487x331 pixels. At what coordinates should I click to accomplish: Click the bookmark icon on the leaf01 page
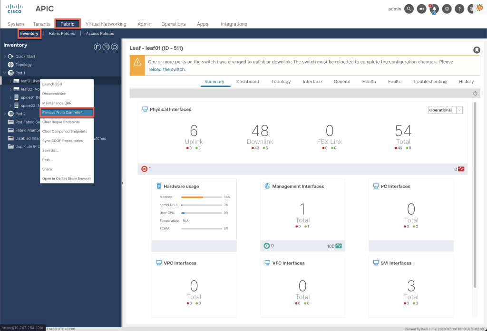click(477, 49)
